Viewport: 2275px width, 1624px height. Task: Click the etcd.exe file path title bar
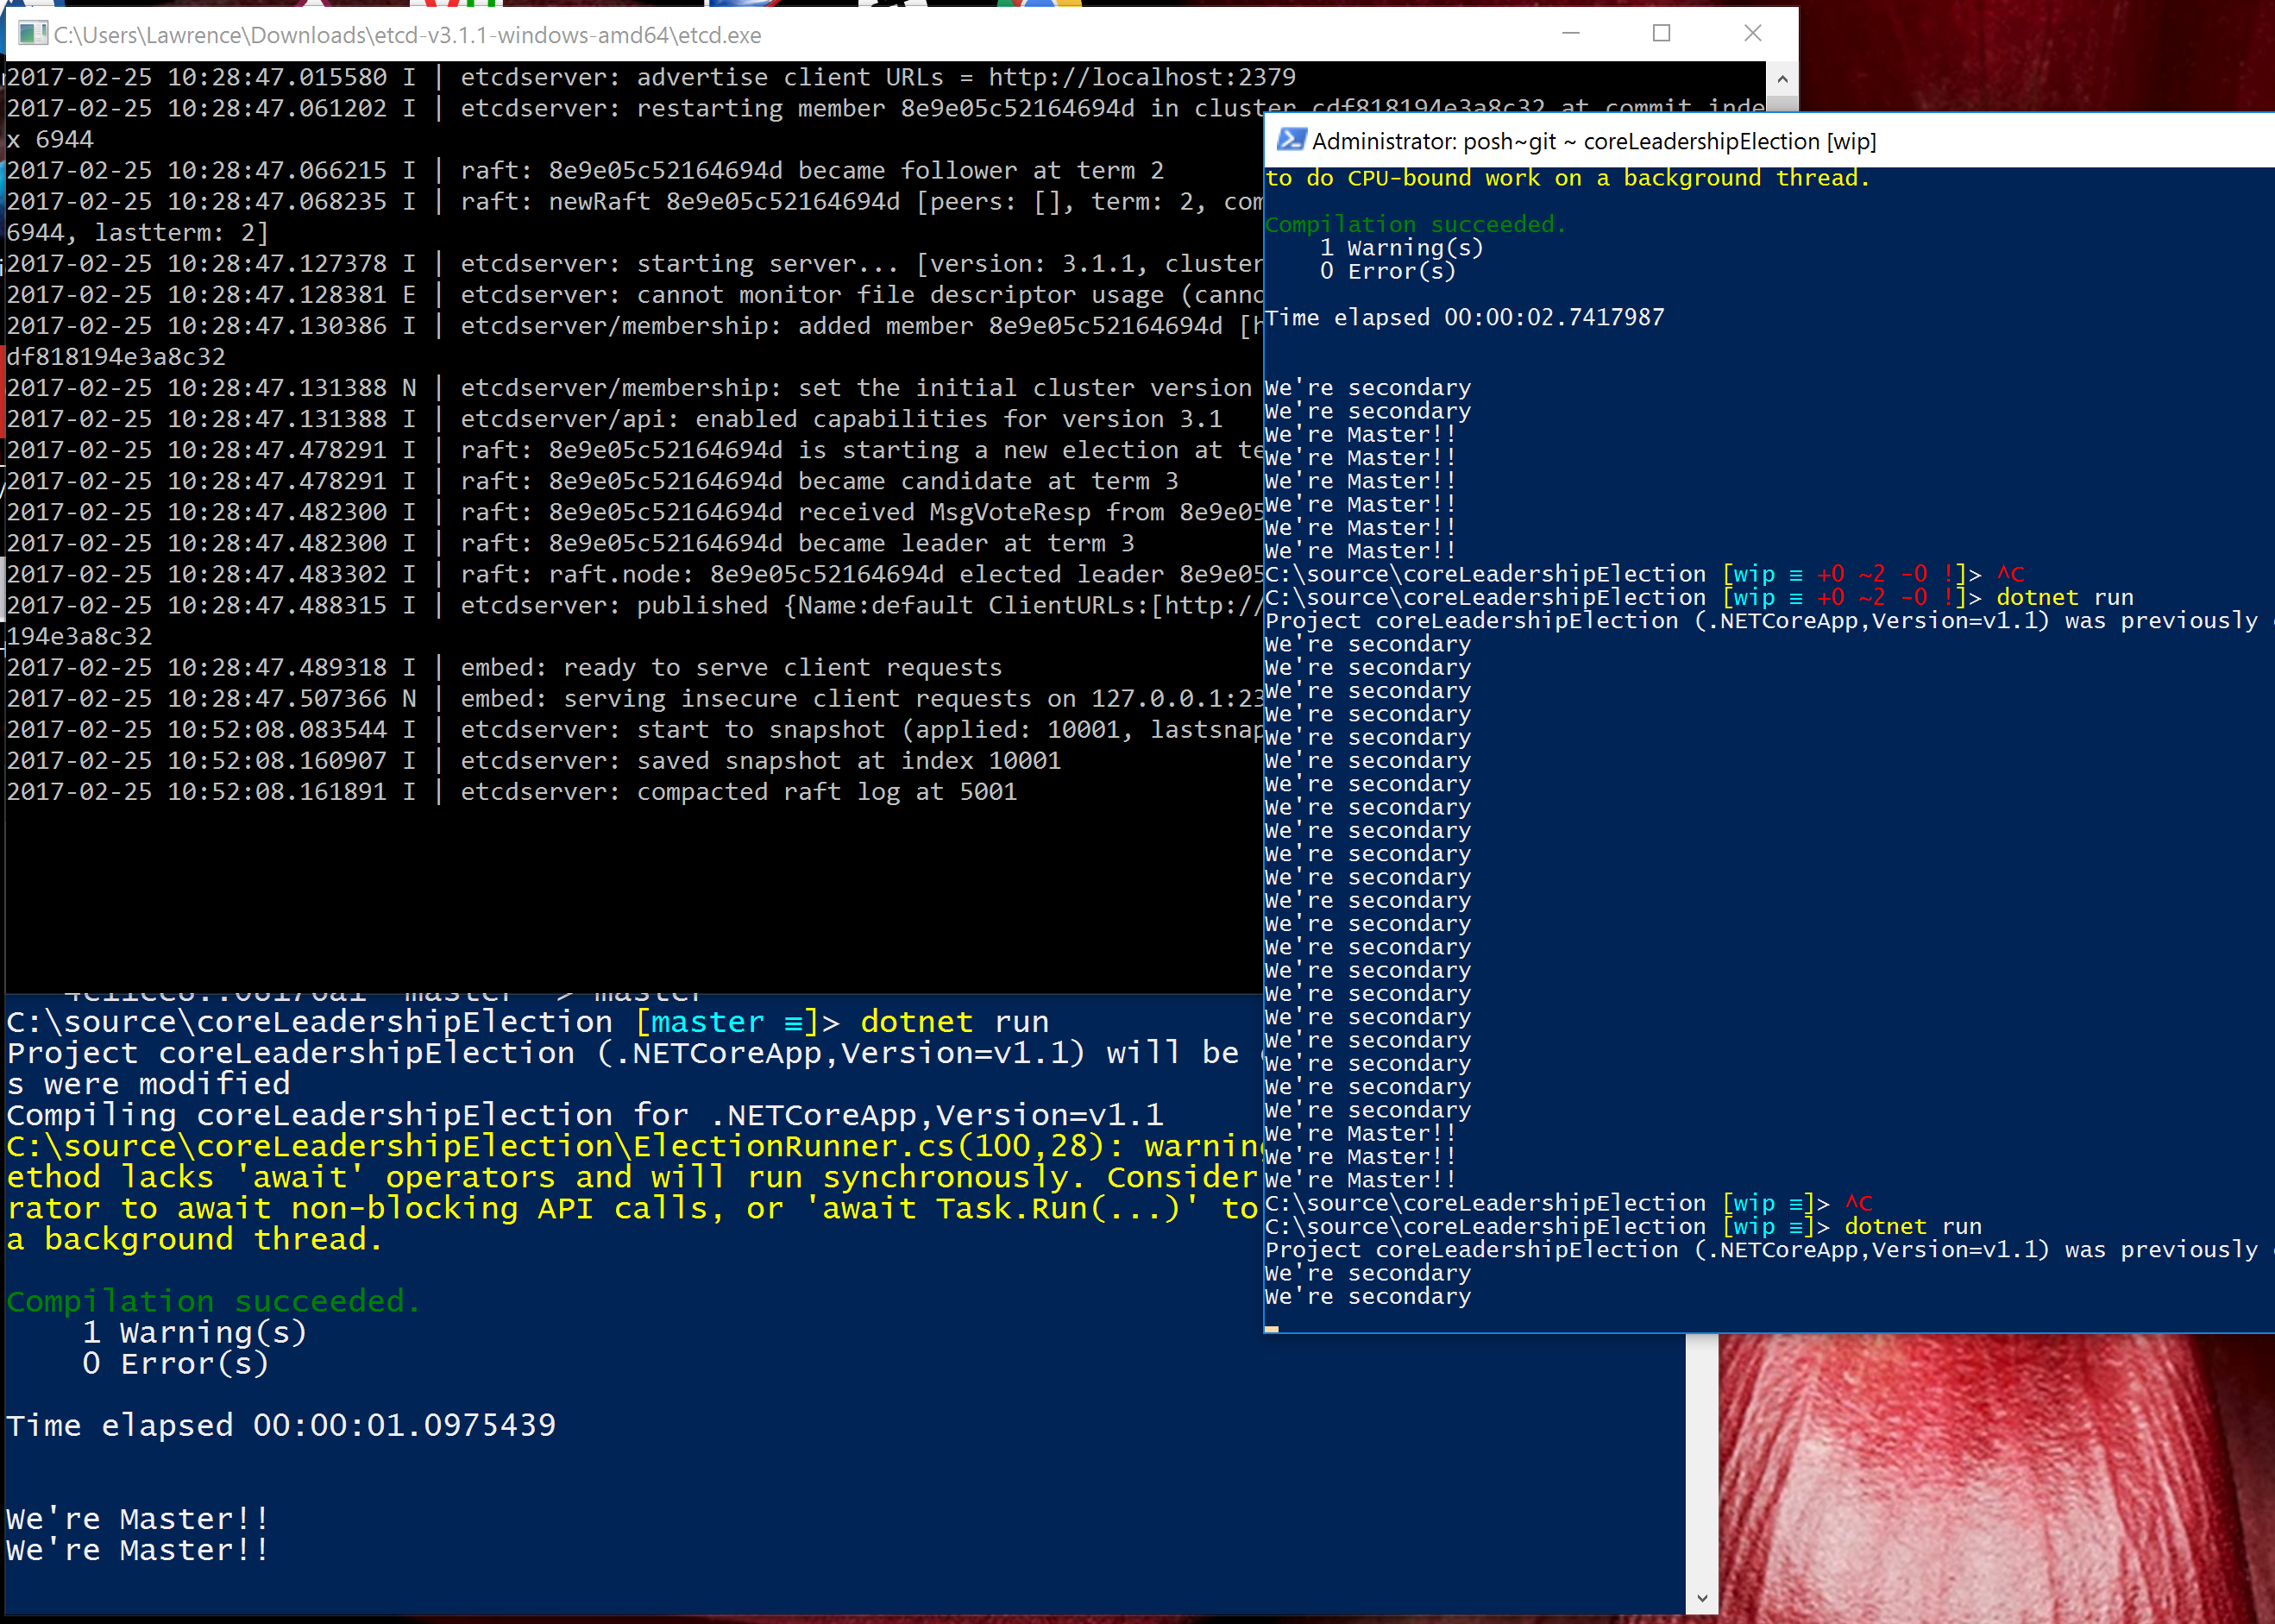[408, 36]
